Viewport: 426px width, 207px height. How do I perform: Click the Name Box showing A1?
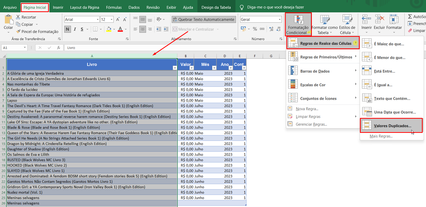[x=14, y=48]
